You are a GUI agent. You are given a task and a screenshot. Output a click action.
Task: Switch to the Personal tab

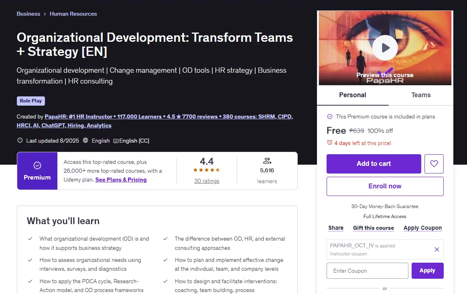(x=353, y=95)
